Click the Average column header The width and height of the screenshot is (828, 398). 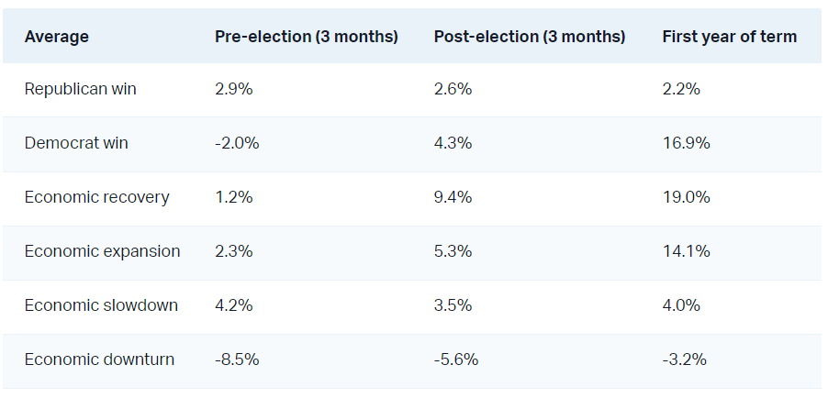57,37
